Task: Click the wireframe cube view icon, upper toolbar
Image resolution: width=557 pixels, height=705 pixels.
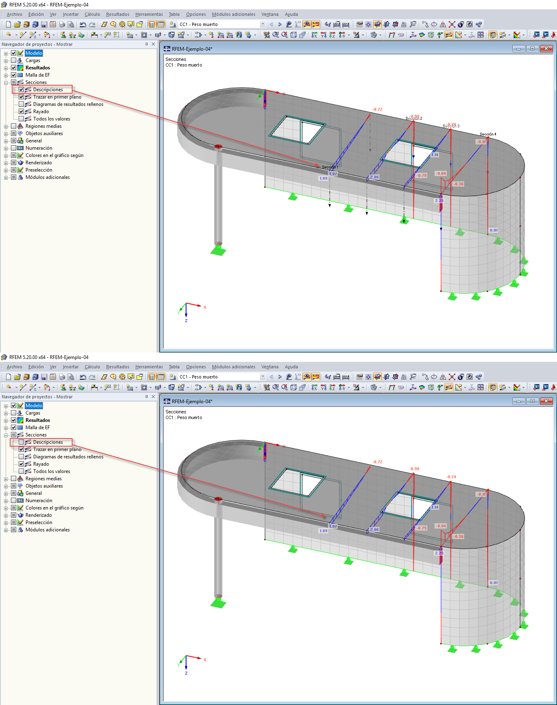Action: click(293, 35)
